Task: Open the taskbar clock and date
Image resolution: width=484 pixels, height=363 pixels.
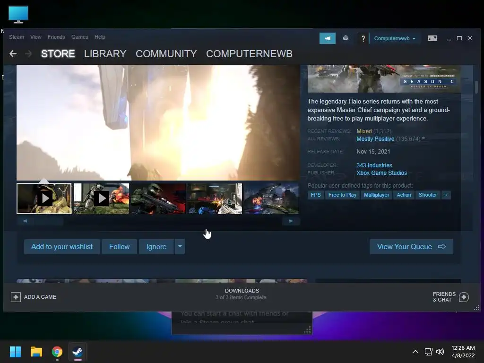Action: 463,352
